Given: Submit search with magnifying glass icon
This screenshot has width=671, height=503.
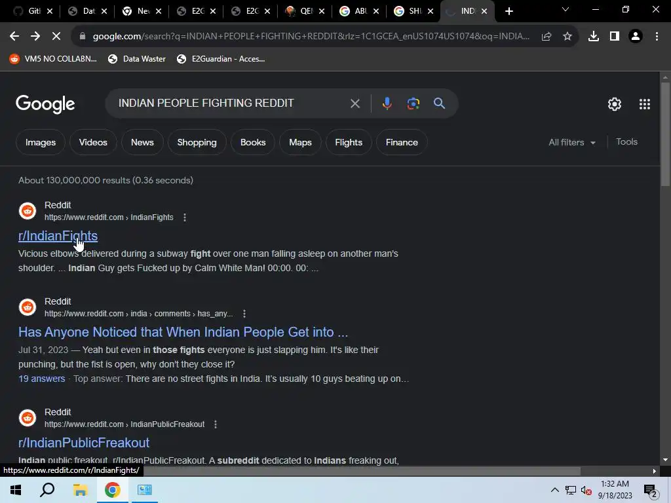Looking at the screenshot, I should tap(439, 103).
